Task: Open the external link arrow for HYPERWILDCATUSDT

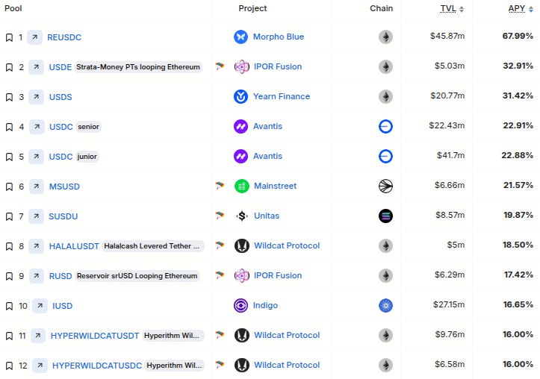Action: 38,335
